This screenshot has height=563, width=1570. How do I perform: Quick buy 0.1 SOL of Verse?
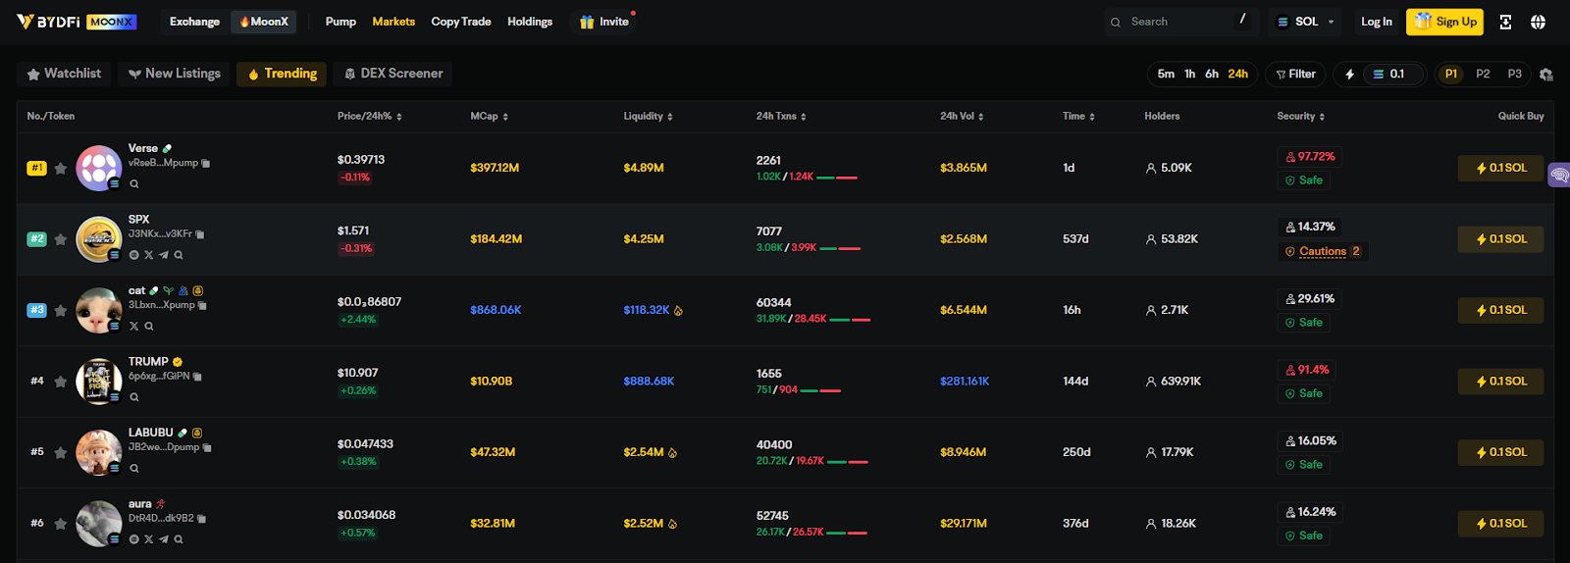(1500, 168)
